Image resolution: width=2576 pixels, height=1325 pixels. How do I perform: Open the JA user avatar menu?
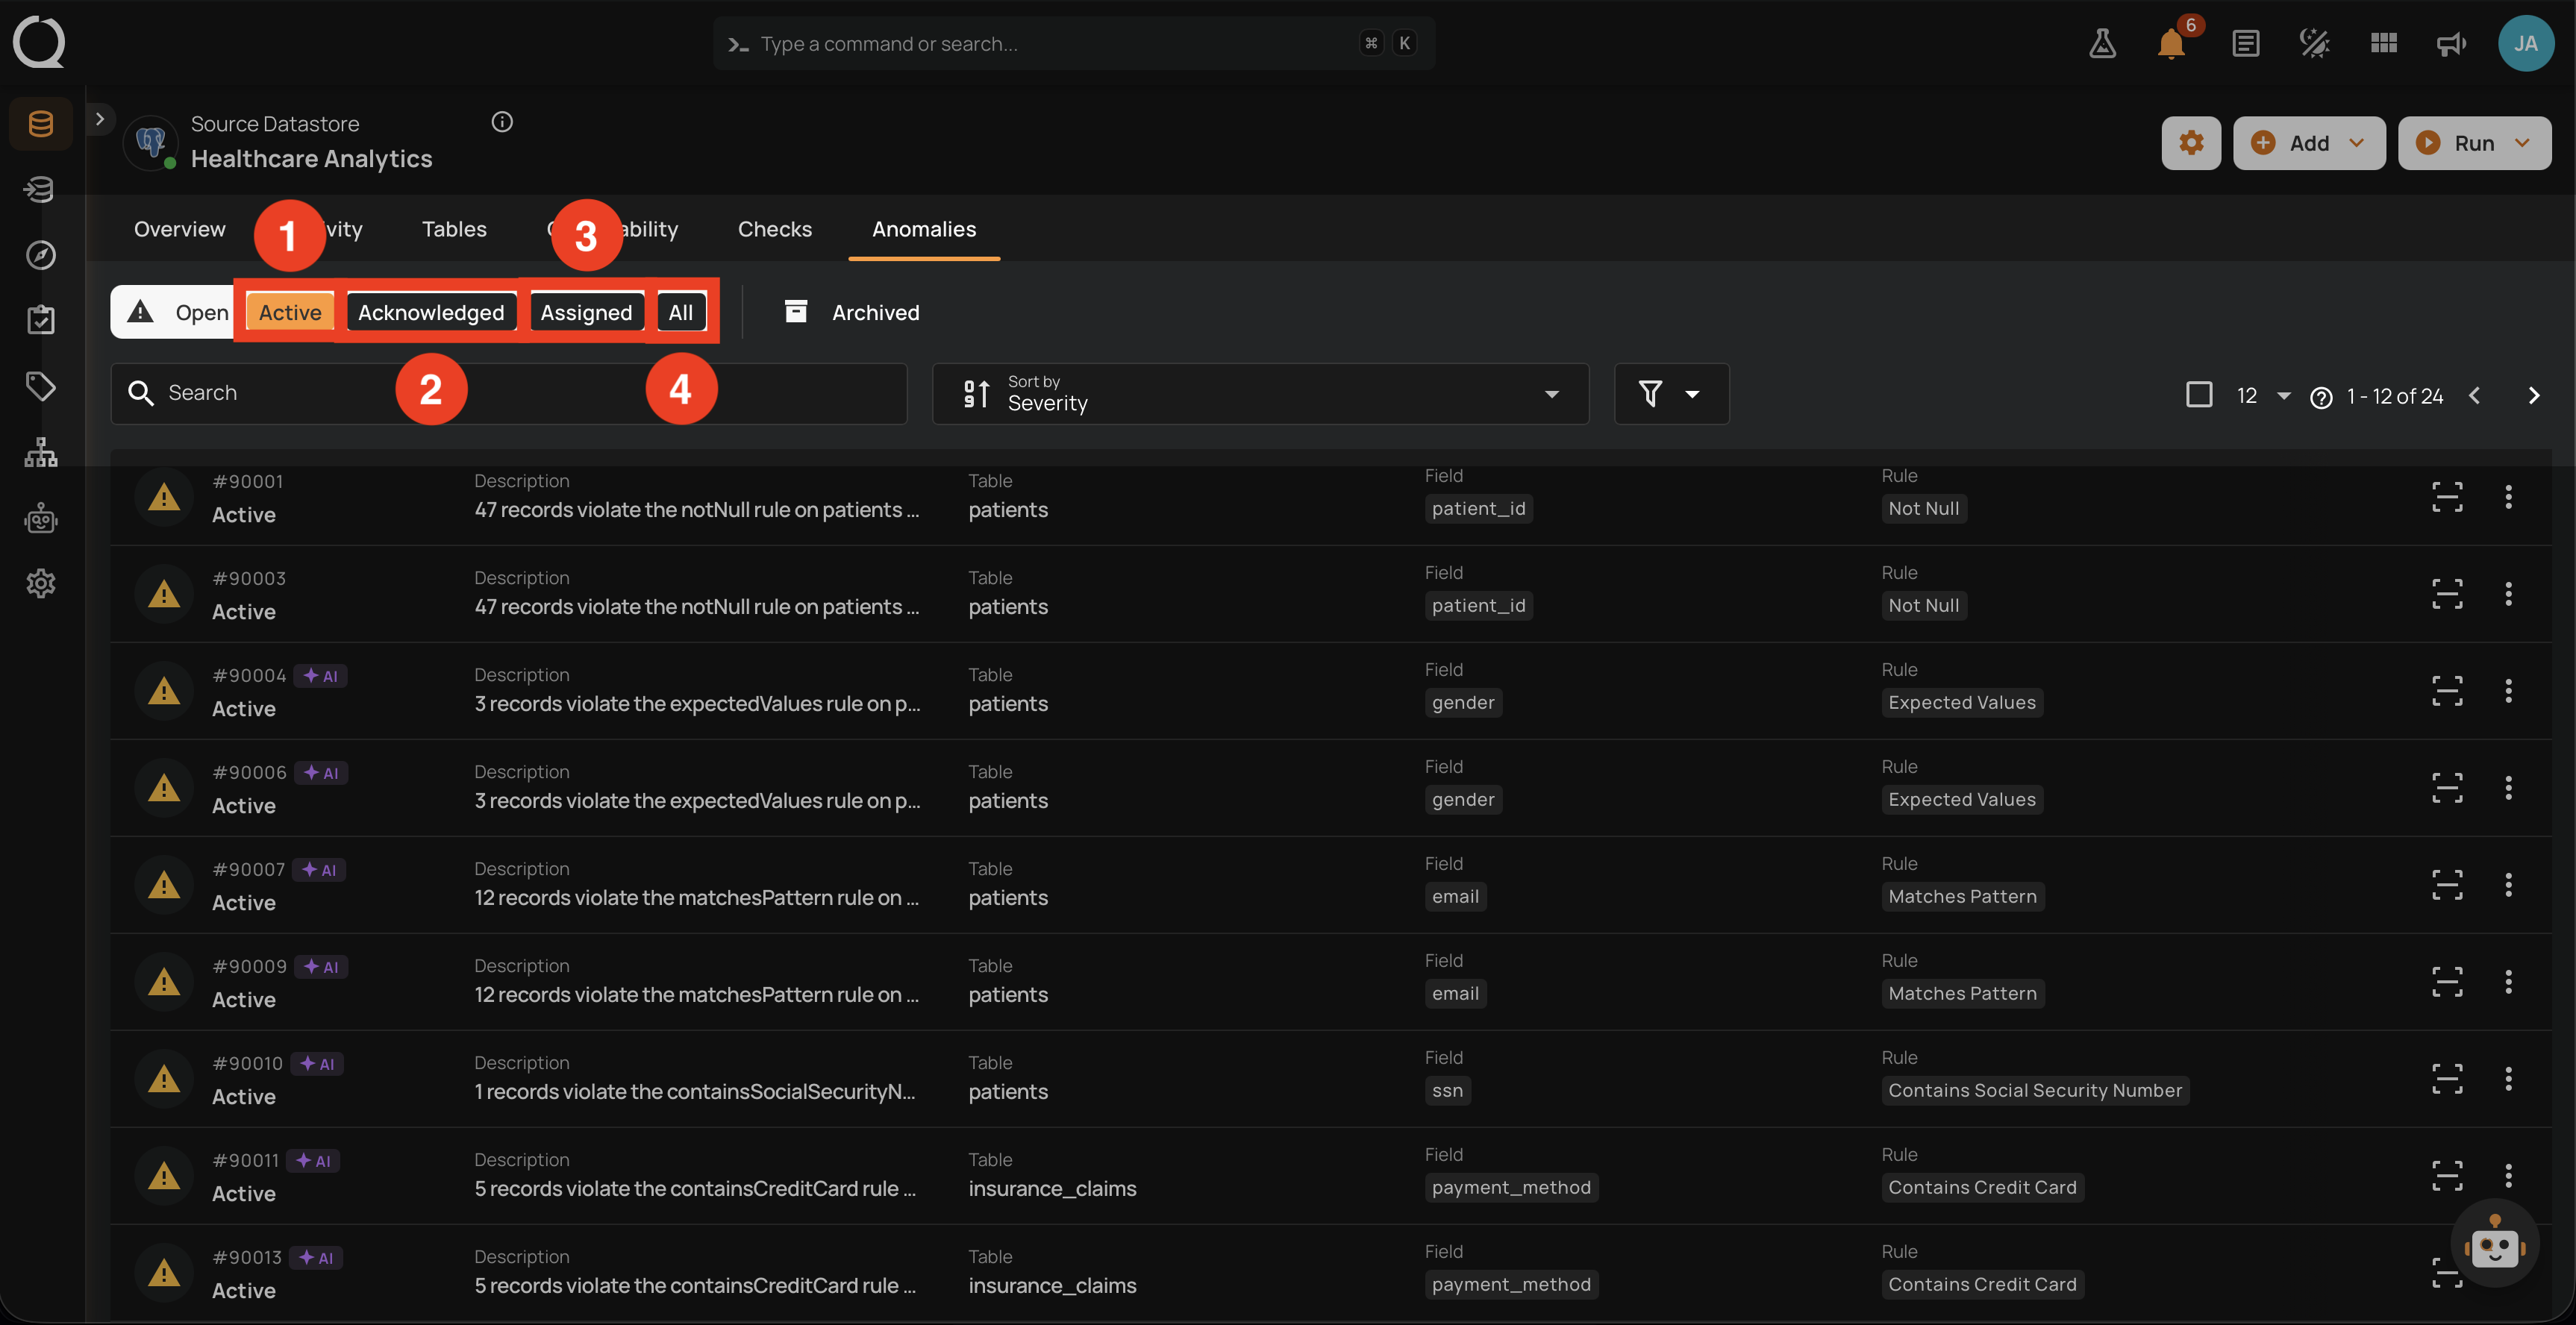coord(2526,43)
